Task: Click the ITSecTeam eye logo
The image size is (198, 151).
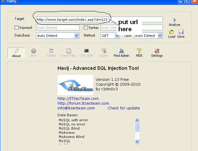Action: [x=75, y=85]
